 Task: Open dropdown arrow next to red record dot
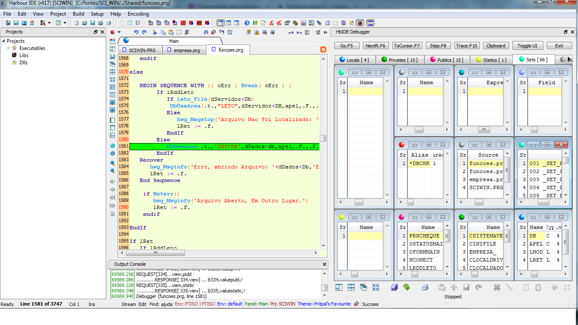pos(119,32)
